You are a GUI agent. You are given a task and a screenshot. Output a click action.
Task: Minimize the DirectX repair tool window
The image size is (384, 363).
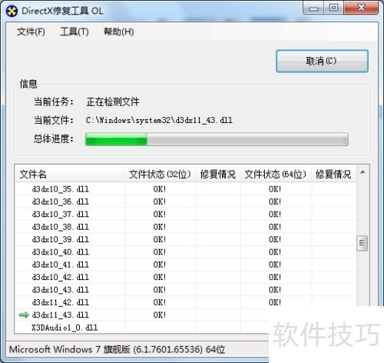(x=313, y=8)
